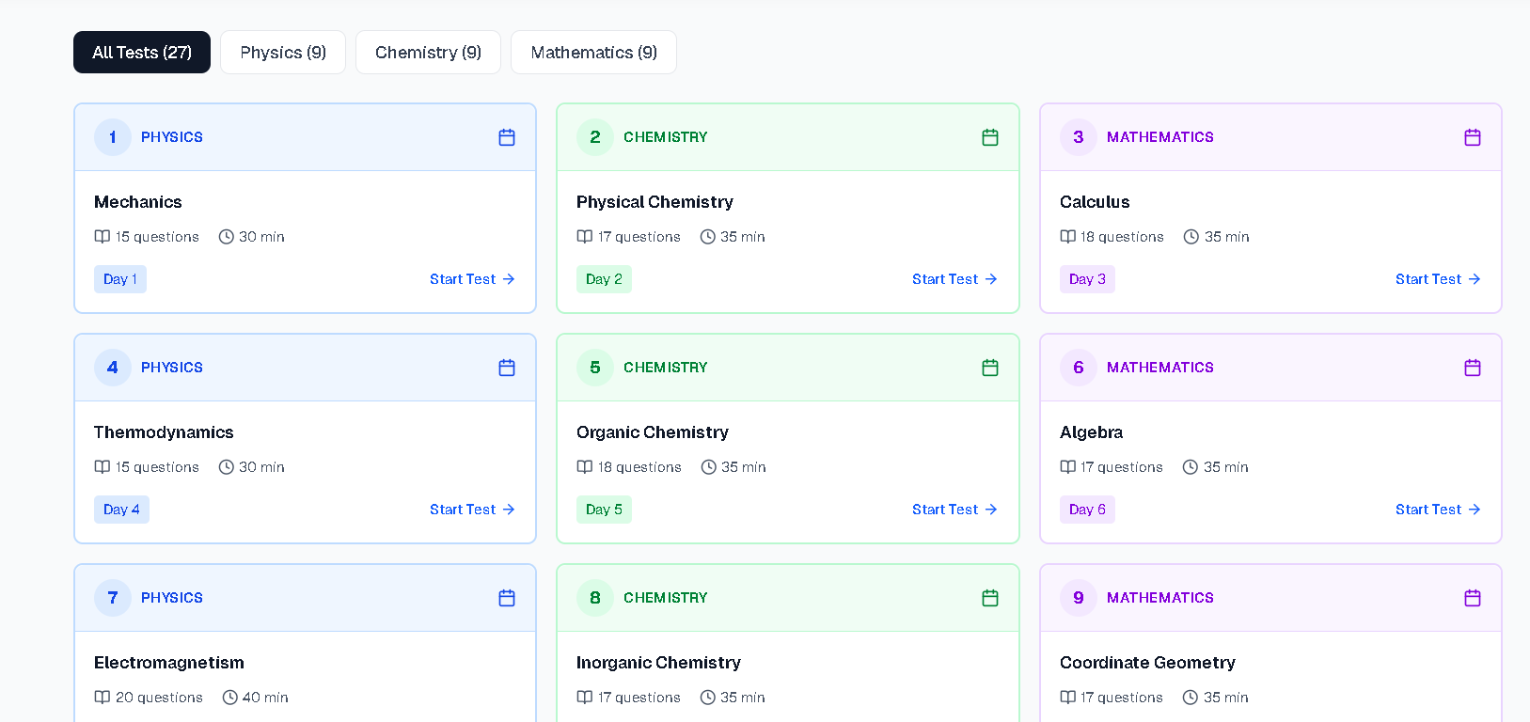Start the Mechanics test
This screenshot has height=722, width=1530.
pos(472,279)
